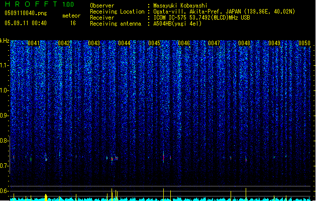
Task: Click the location text Ogata-vill. Akita-Pref. JAPAN
Action: (197, 12)
